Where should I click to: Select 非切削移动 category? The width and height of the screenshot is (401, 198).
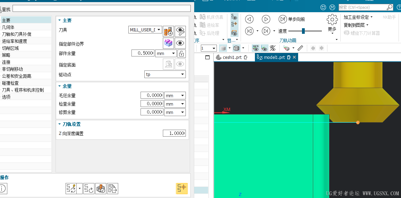25,69
